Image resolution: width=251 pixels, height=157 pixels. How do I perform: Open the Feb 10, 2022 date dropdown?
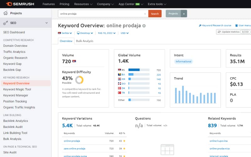[x=107, y=33]
